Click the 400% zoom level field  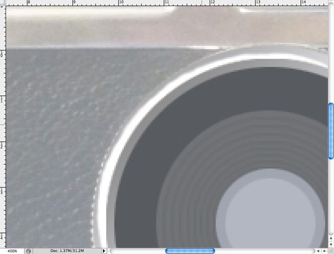[x=12, y=251]
